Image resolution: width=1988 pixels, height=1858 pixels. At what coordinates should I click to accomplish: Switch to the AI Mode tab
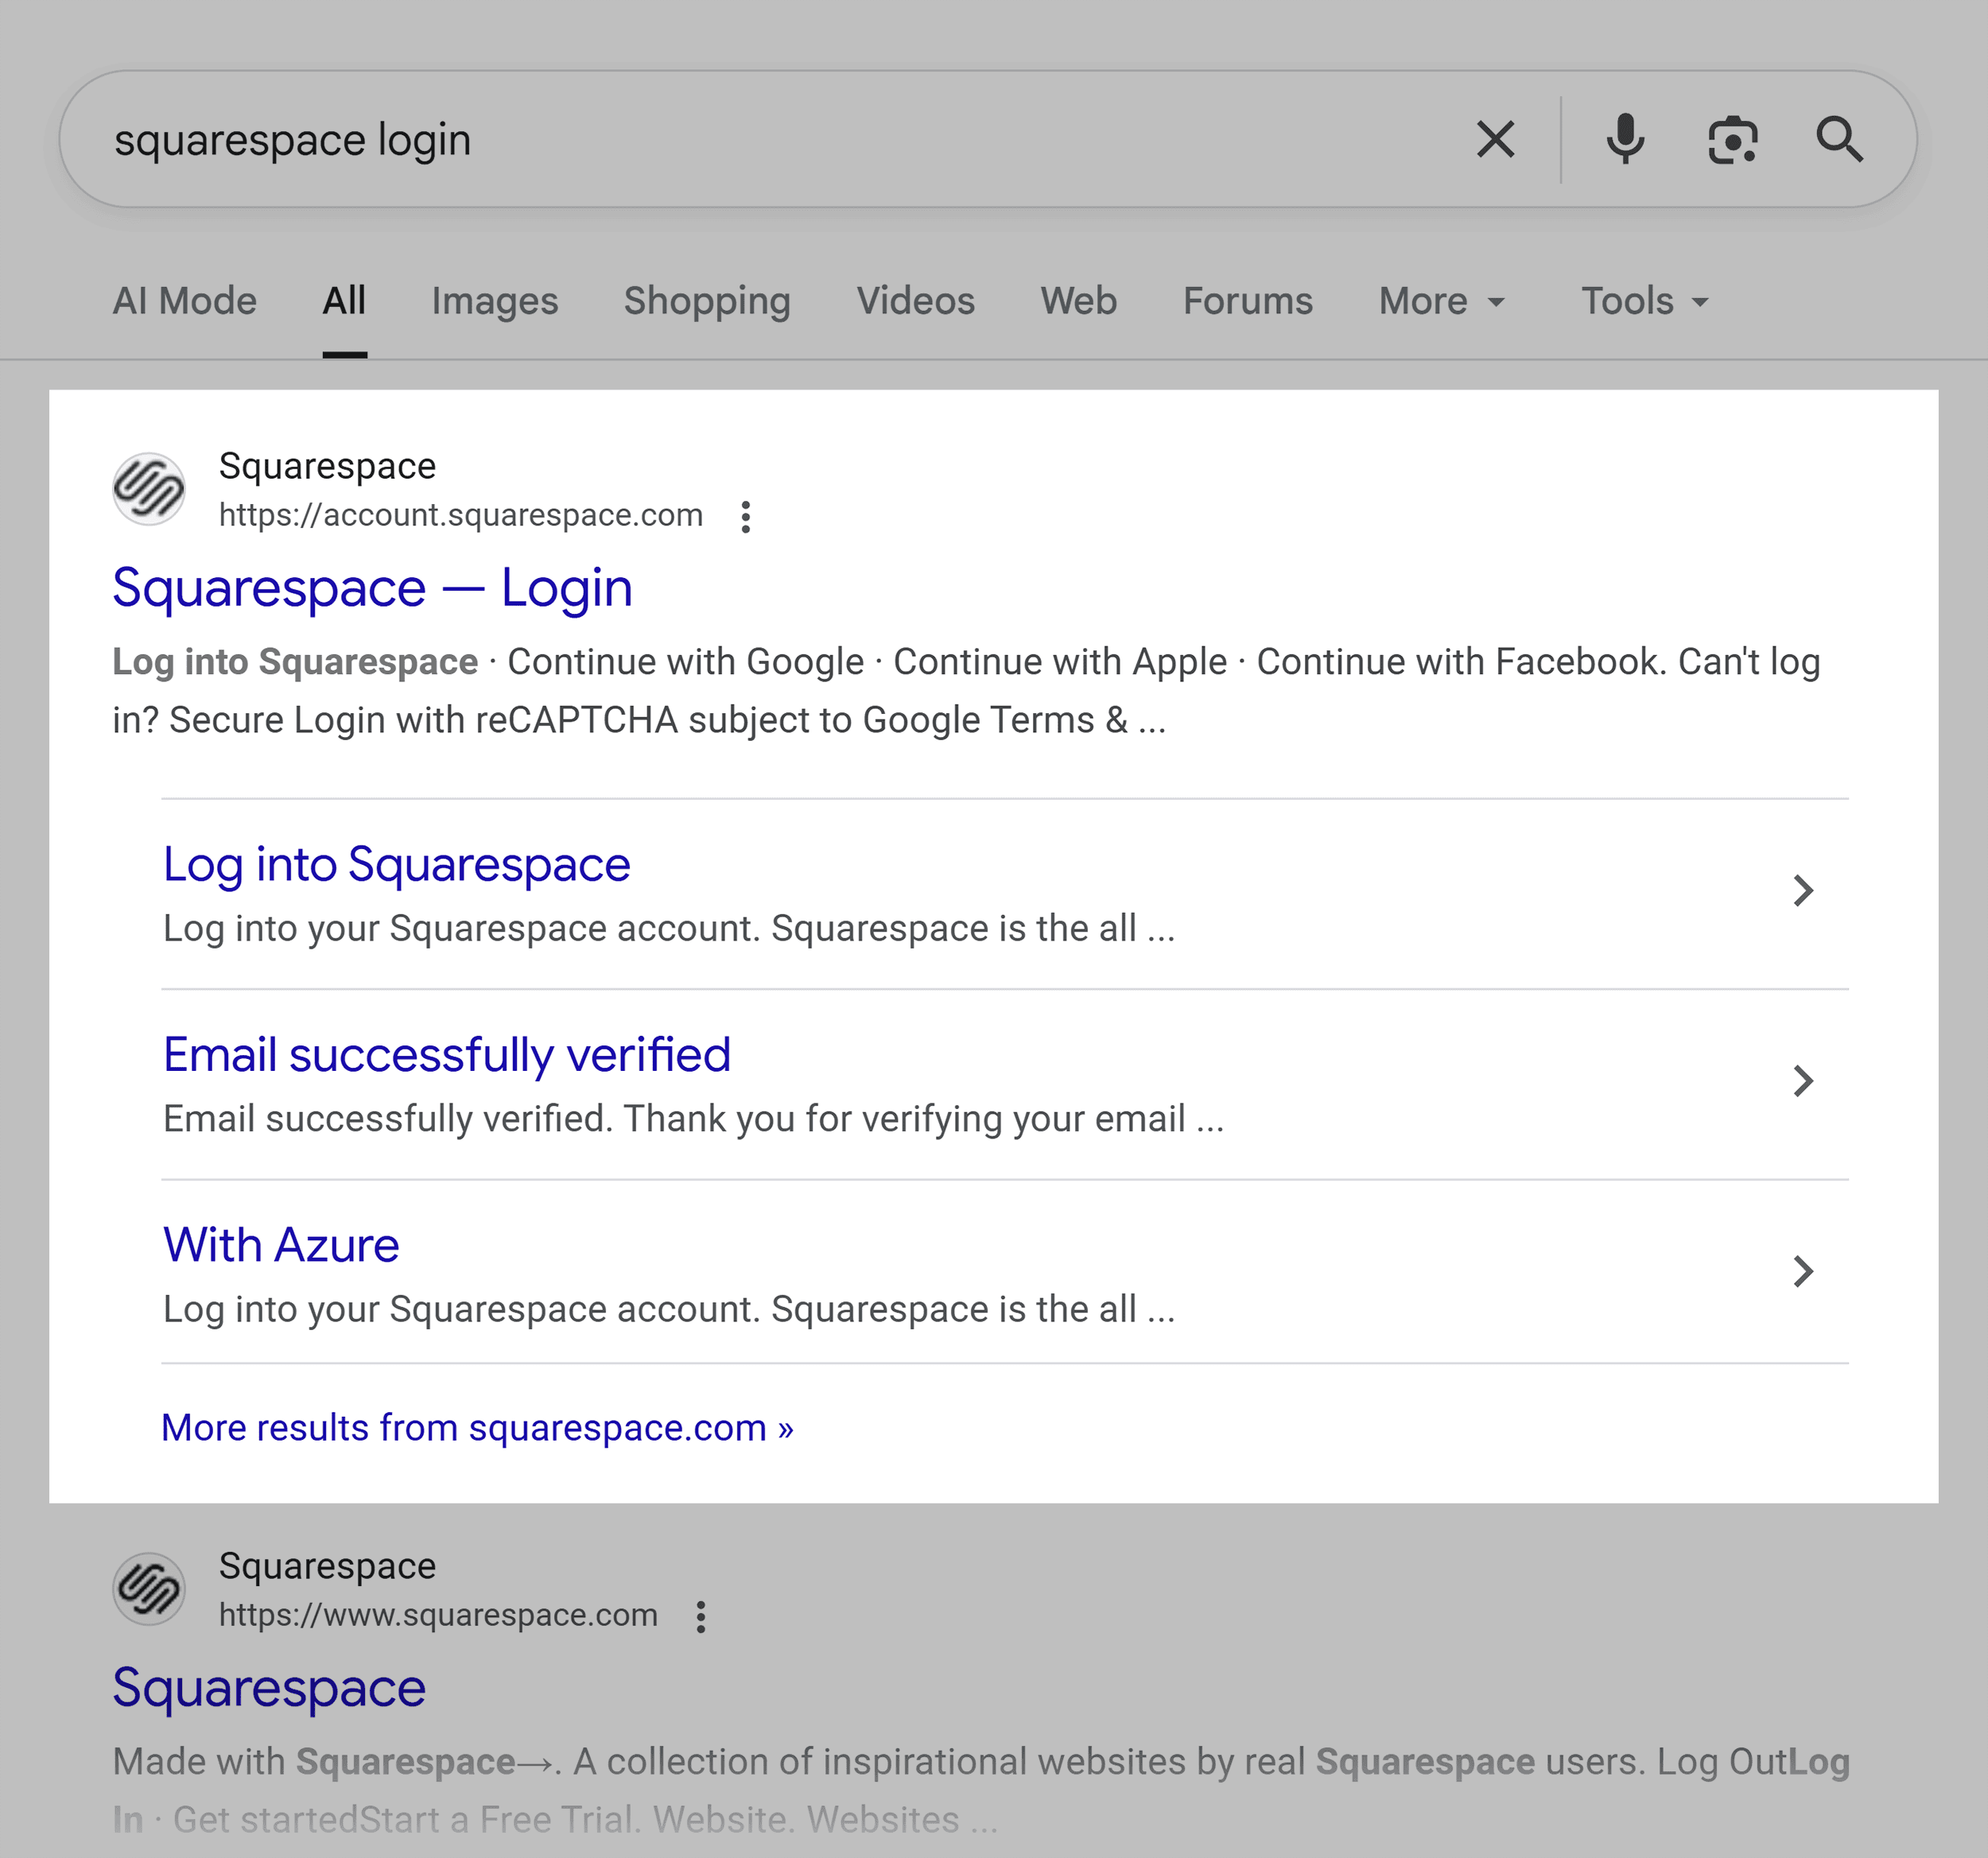tap(184, 301)
